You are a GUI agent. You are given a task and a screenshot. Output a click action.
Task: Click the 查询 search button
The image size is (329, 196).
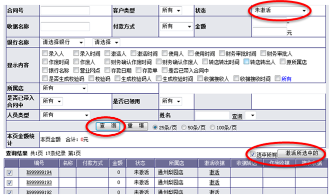(x=108, y=126)
